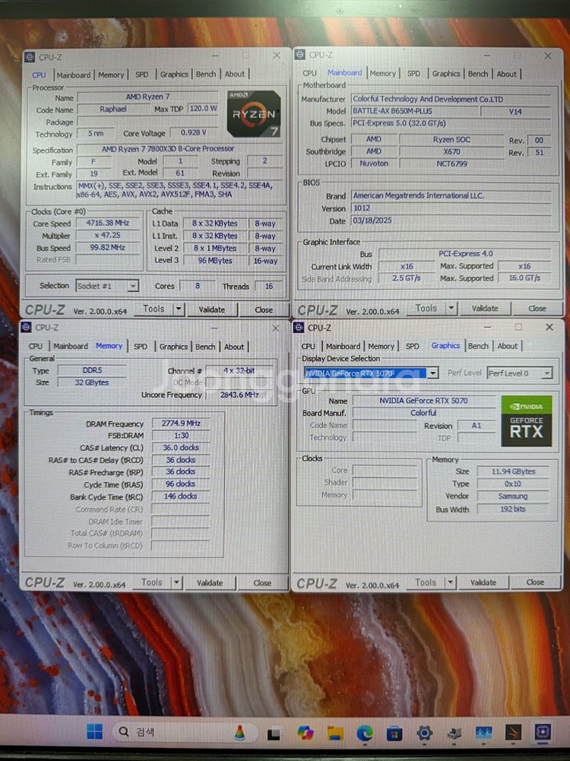This screenshot has height=761, width=570.
Task: Click the NVIDIA GeForce RTX logo
Action: 527,420
